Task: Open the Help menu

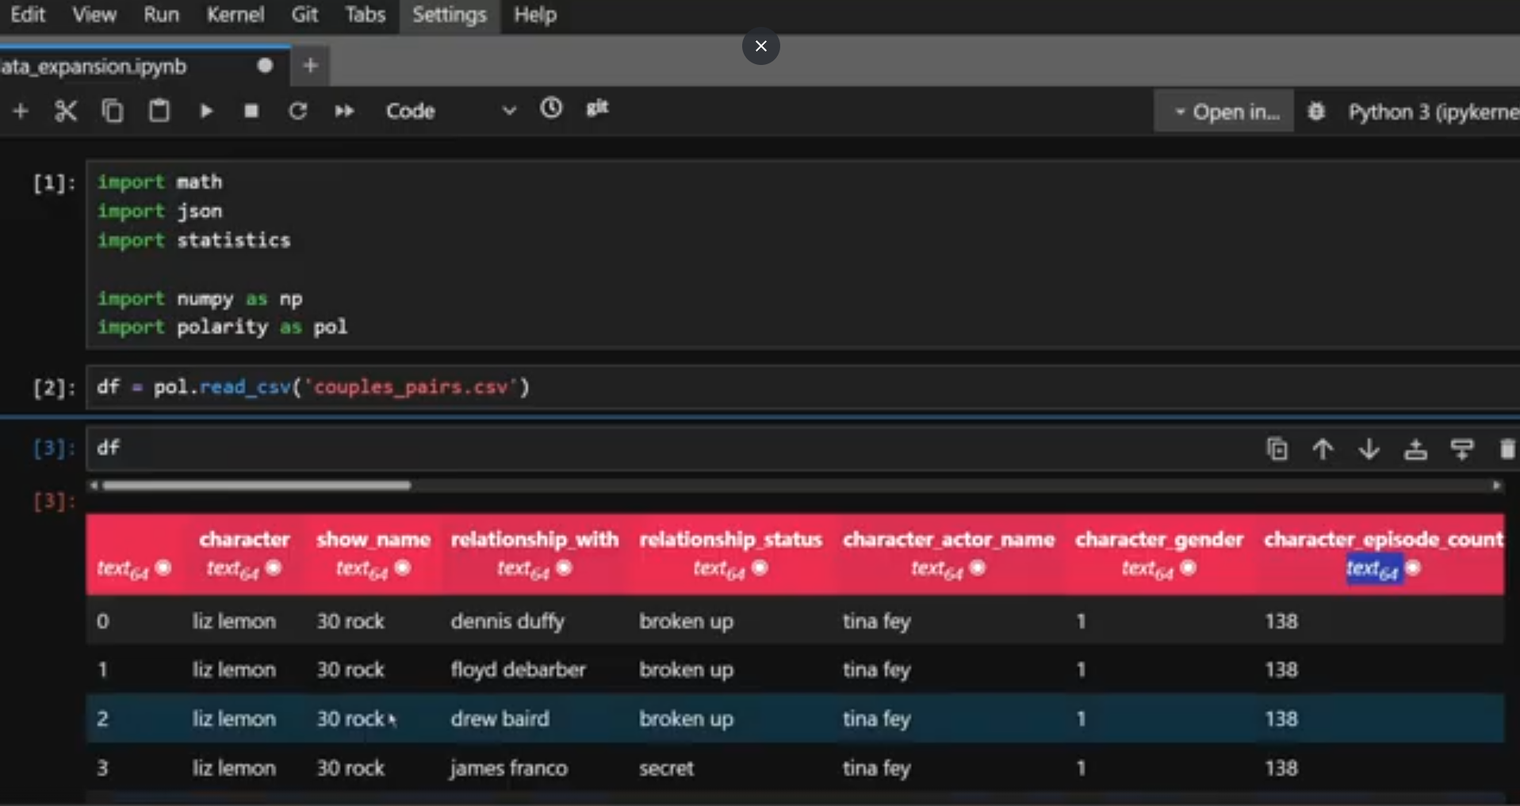Action: click(x=535, y=14)
